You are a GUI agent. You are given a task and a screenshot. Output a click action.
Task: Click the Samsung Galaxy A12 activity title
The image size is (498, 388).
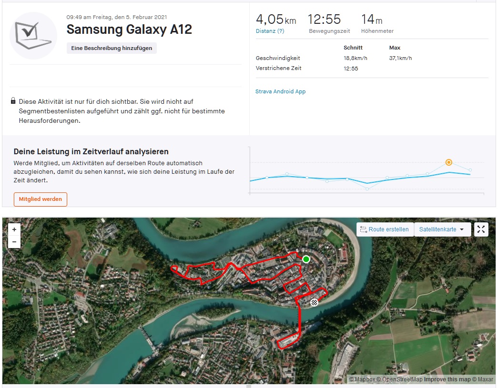click(129, 30)
